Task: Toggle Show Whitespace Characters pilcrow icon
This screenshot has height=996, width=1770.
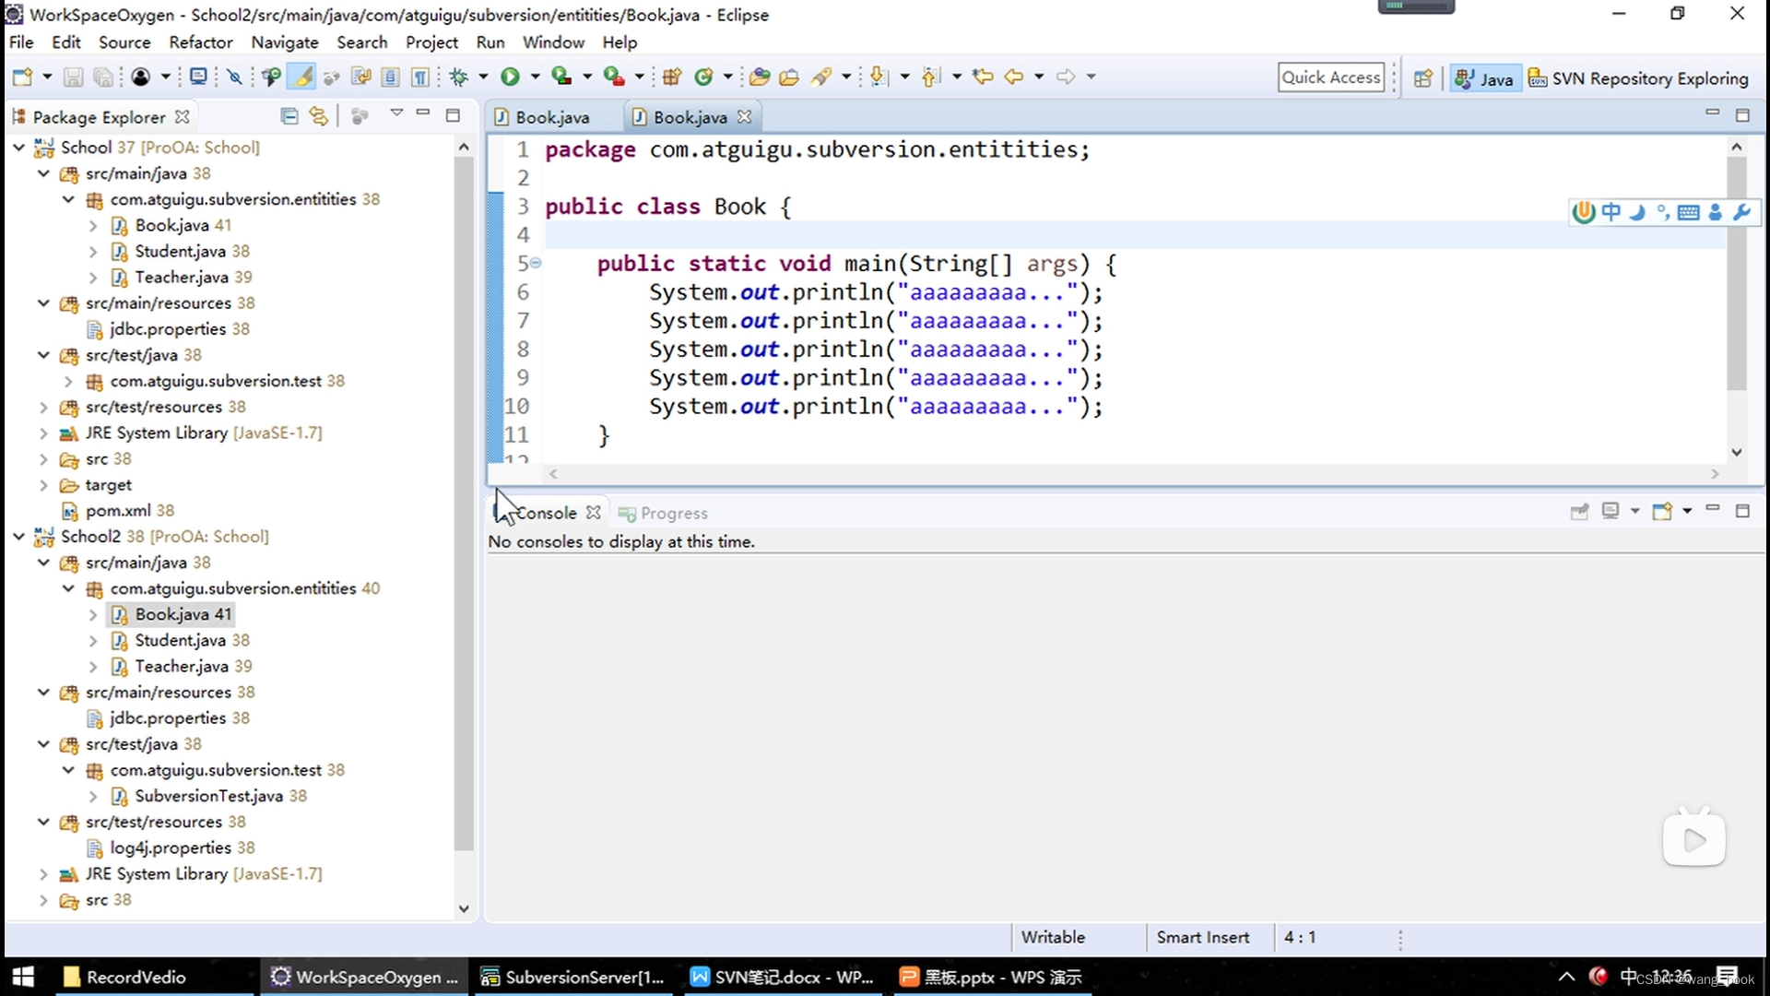Action: tap(420, 77)
